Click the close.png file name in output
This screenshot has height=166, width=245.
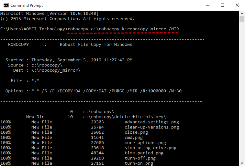[x=136, y=132]
